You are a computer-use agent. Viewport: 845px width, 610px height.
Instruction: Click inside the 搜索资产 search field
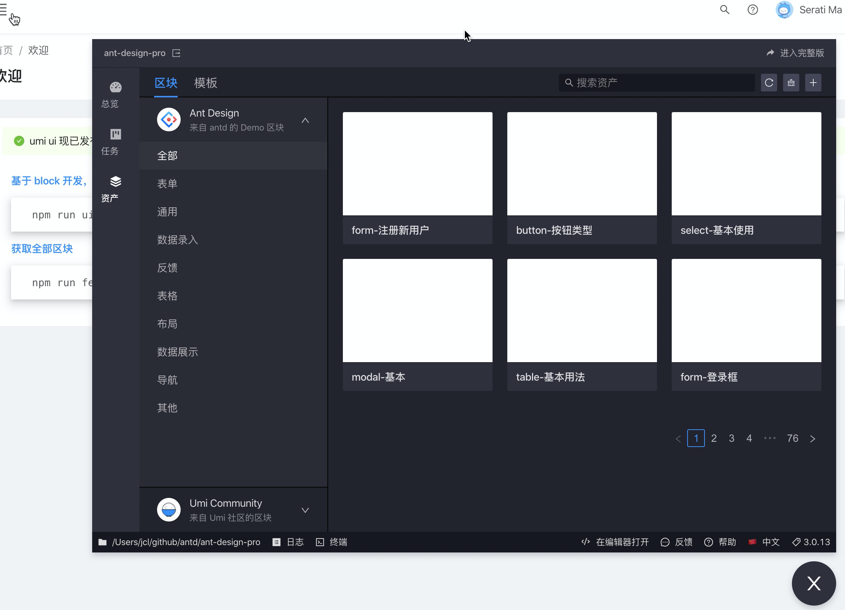click(656, 82)
